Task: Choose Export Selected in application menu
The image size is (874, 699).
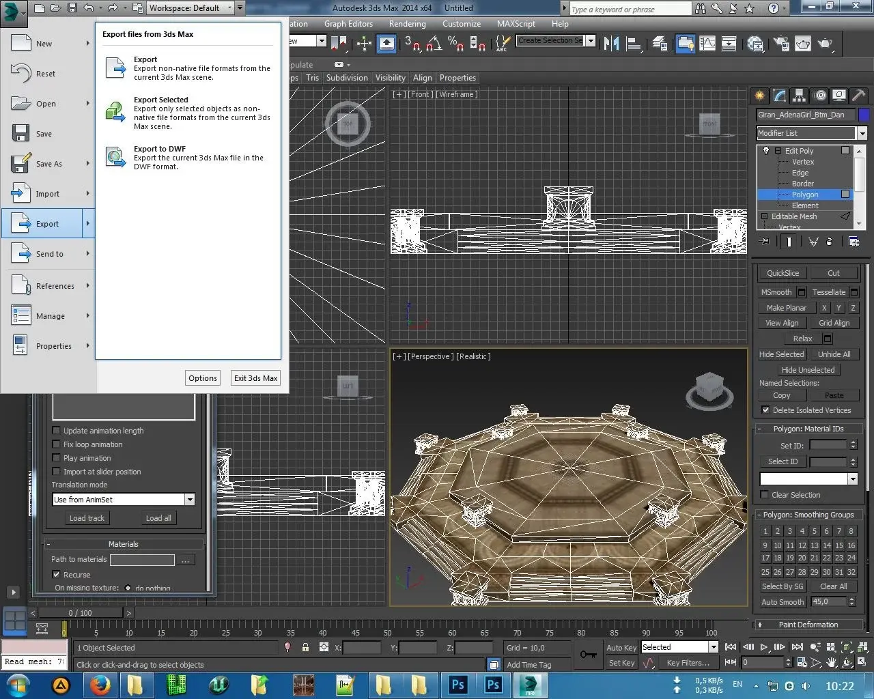Action: 188,113
